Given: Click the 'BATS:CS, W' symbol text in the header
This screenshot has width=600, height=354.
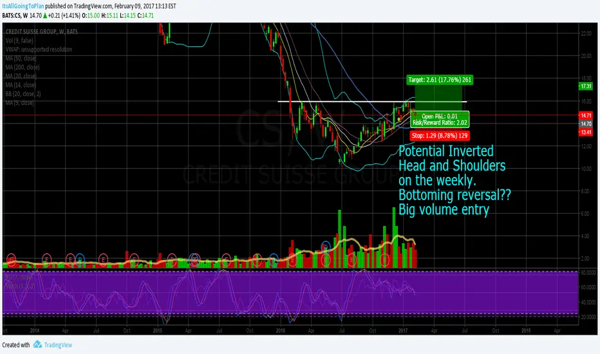Looking at the screenshot, I should (15, 15).
